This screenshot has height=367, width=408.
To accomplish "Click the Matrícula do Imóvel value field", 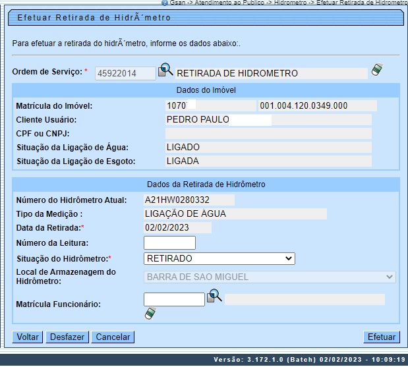I will tap(210, 105).
